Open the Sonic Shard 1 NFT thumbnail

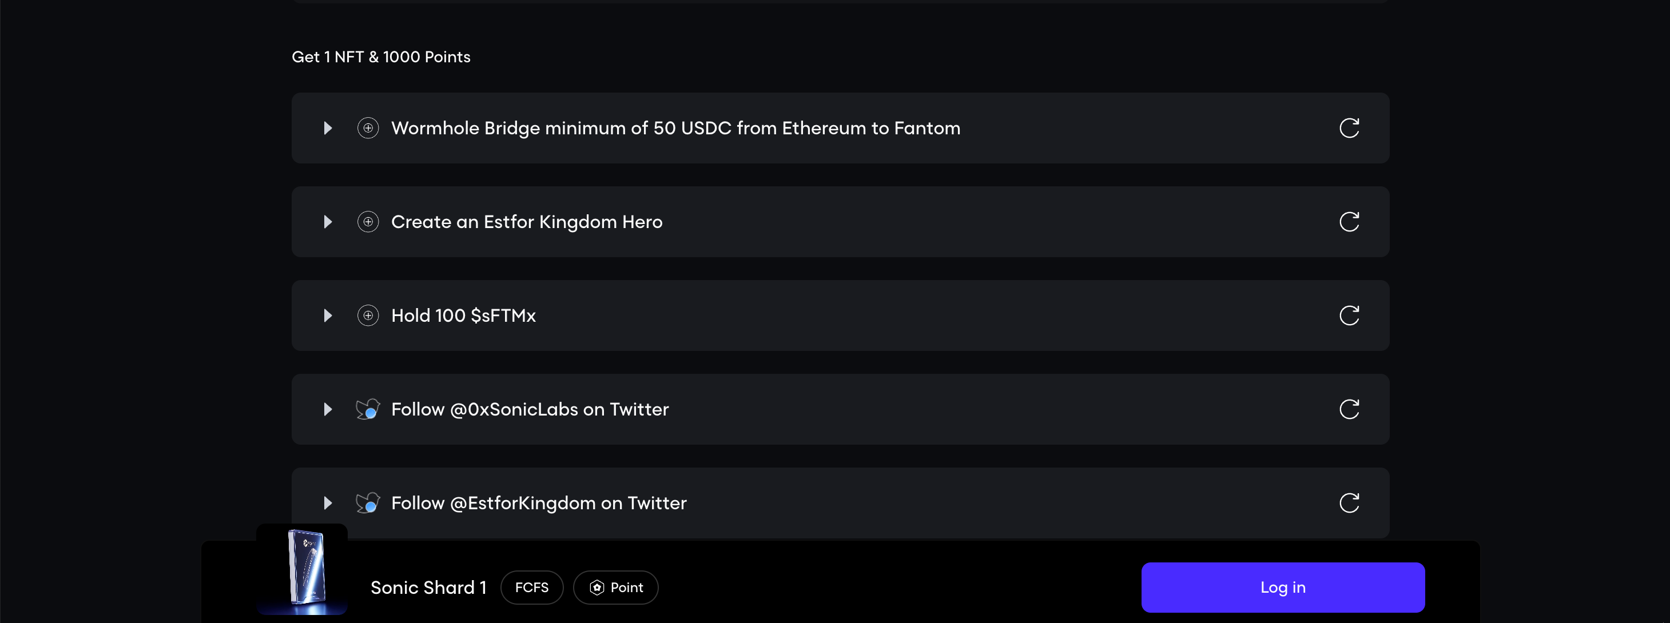pyautogui.click(x=302, y=570)
